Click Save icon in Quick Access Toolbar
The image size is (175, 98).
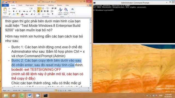(x=6, y=2)
